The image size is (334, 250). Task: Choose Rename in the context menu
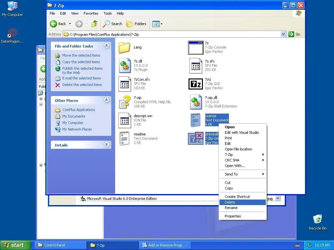click(x=243, y=208)
